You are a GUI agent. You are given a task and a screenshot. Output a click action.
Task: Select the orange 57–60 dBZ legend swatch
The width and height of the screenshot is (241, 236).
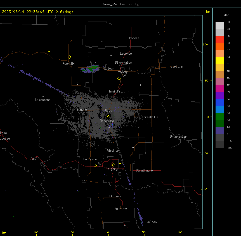[x=220, y=46]
